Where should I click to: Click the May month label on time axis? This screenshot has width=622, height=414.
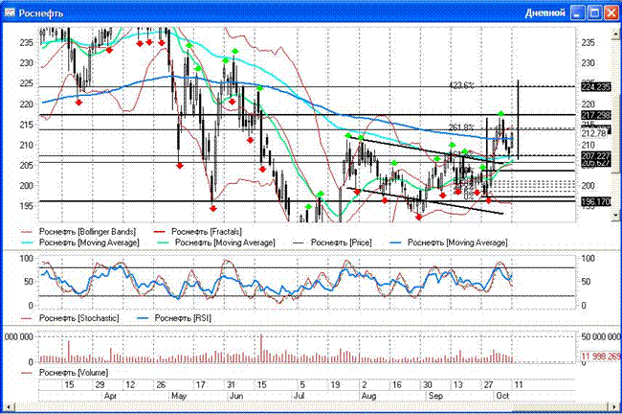[179, 396]
